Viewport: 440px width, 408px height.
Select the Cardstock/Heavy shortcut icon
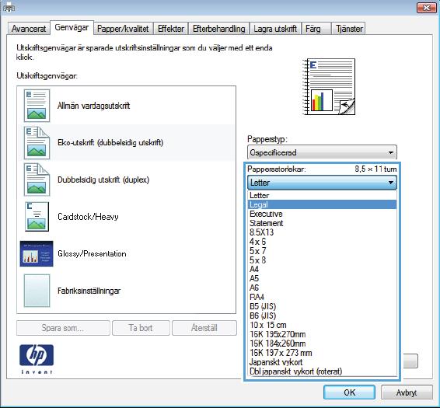(37, 216)
